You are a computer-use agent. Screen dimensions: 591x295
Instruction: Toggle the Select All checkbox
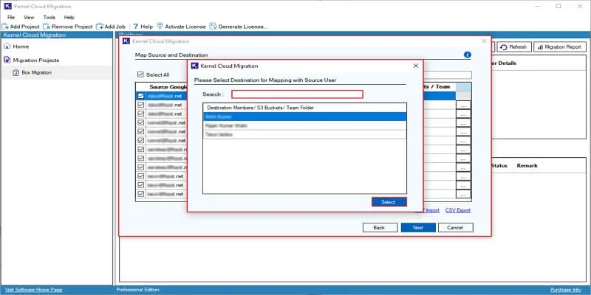tap(140, 74)
